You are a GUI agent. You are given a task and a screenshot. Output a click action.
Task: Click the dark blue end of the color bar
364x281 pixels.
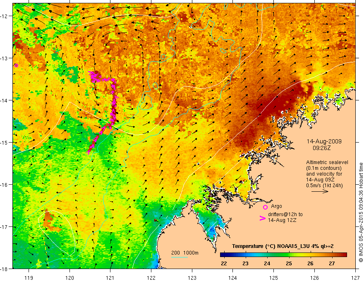pyautogui.click(x=223, y=255)
